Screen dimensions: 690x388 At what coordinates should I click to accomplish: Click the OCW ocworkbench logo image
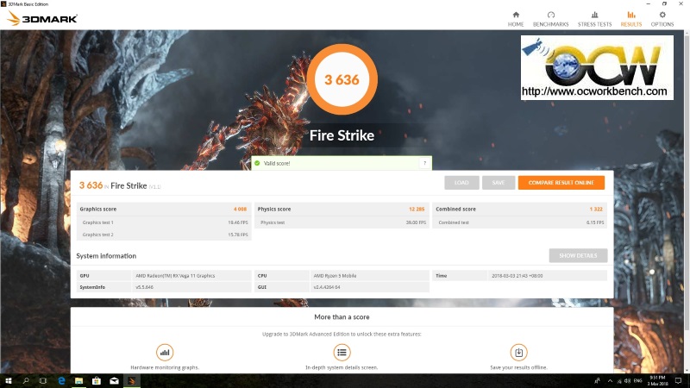(x=597, y=68)
